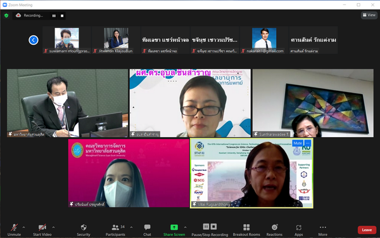Select Jitwimon Klaysubun participant thumbnail
Image resolution: width=380 pixels, height=238 pixels.
(116, 40)
